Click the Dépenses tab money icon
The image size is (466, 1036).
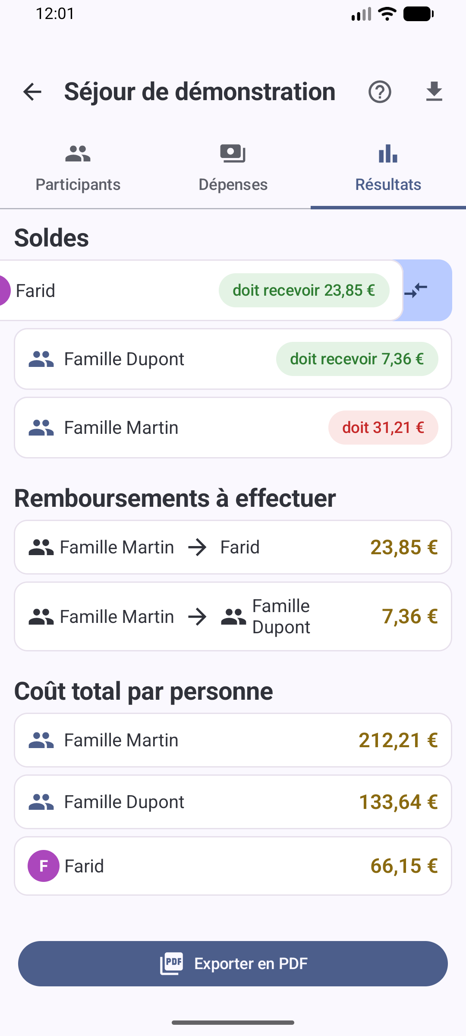coord(233,154)
